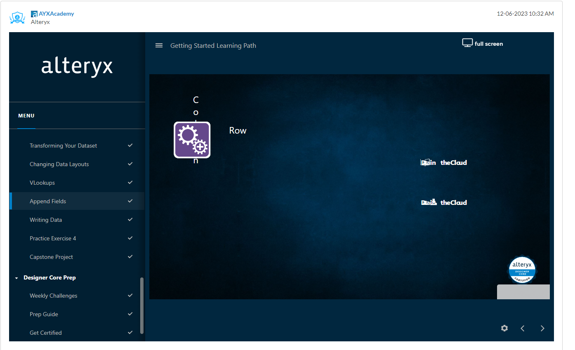The image size is (575, 350).
Task: Click the checkmark beside Transforming Your Dataset
Action: tap(130, 145)
